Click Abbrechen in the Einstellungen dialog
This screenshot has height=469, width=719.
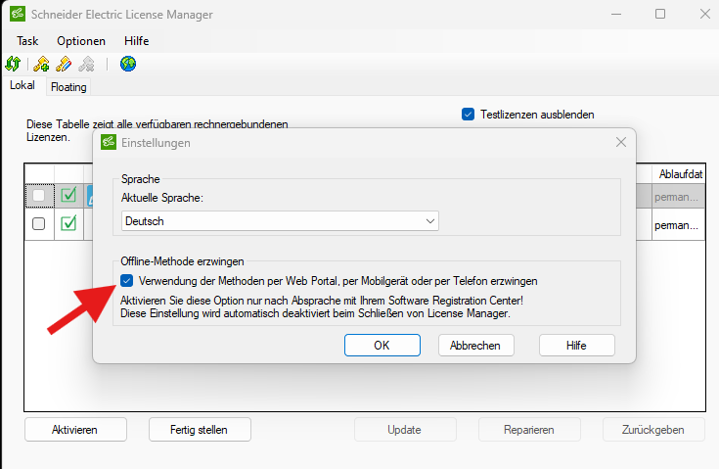pos(475,345)
